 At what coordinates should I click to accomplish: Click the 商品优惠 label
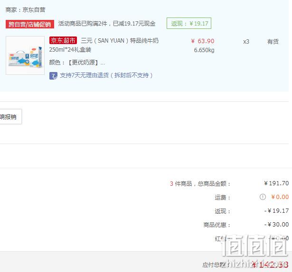217,225
